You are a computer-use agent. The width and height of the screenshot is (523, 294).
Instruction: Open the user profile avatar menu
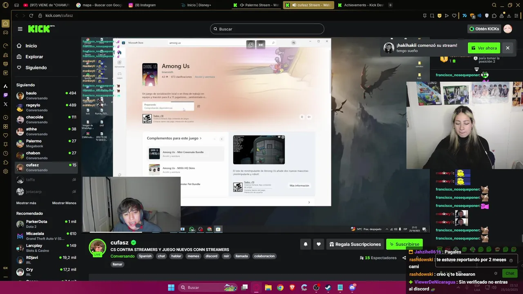pos(507,29)
